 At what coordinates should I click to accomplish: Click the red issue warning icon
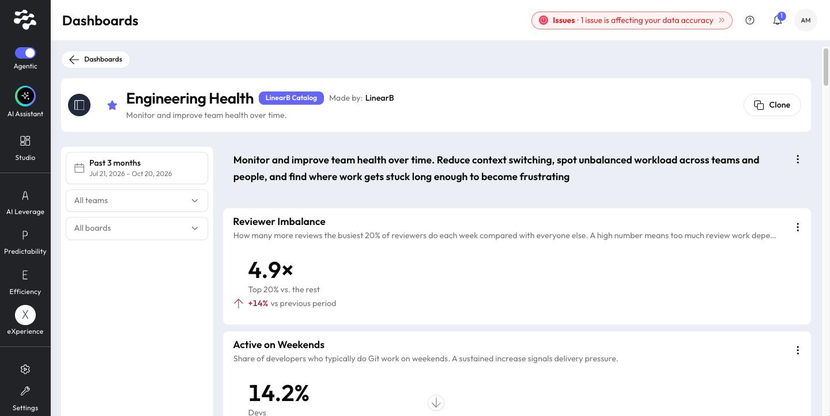(544, 20)
